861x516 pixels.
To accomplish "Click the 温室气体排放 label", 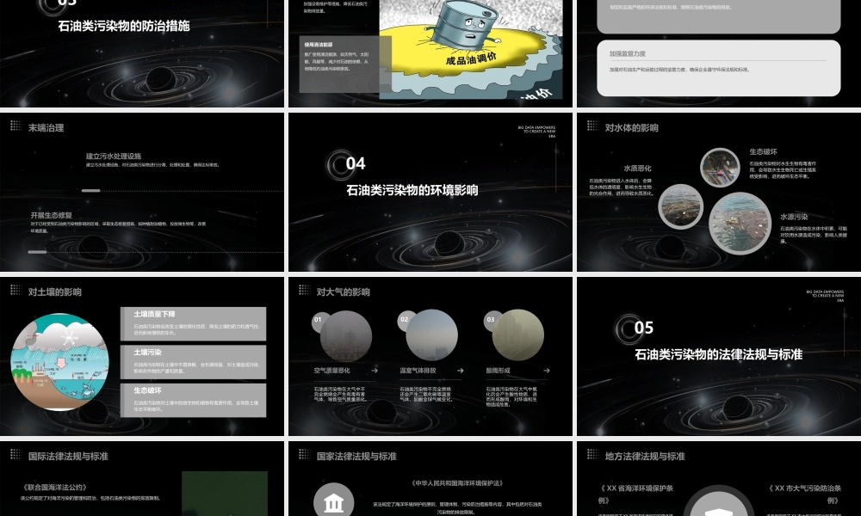I will [418, 371].
